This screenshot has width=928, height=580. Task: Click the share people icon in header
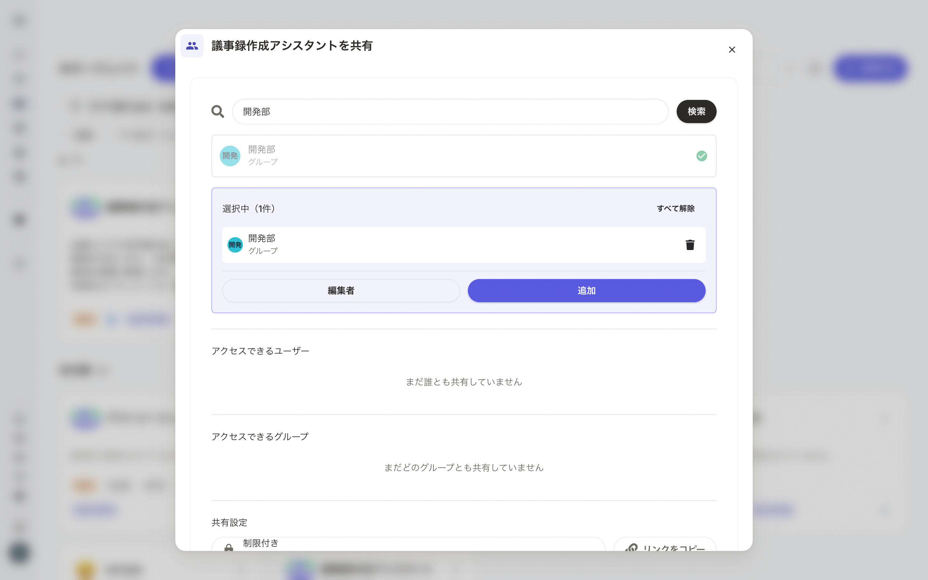[x=192, y=46]
